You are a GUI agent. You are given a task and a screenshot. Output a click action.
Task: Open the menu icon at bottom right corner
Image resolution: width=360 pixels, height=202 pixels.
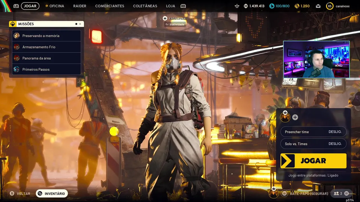(346, 194)
